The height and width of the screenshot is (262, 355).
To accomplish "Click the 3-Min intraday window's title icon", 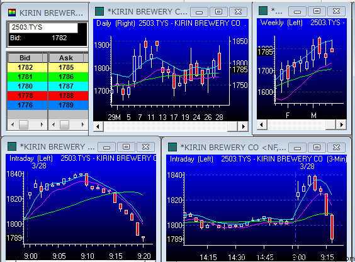I will click(x=172, y=147).
